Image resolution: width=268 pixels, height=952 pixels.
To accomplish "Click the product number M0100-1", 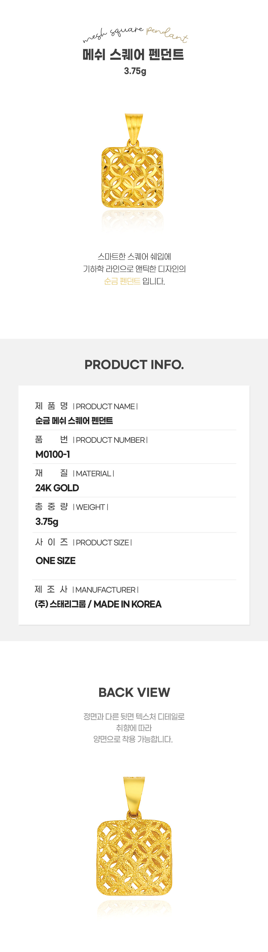I will coord(53,454).
